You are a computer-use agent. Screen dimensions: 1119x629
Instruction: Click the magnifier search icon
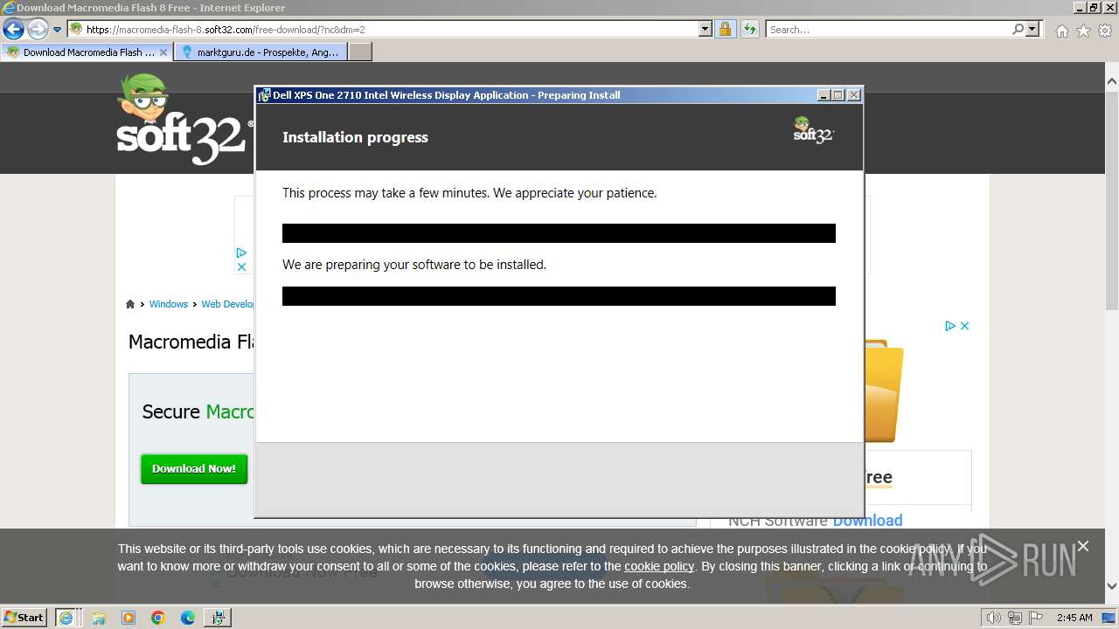click(x=1018, y=30)
